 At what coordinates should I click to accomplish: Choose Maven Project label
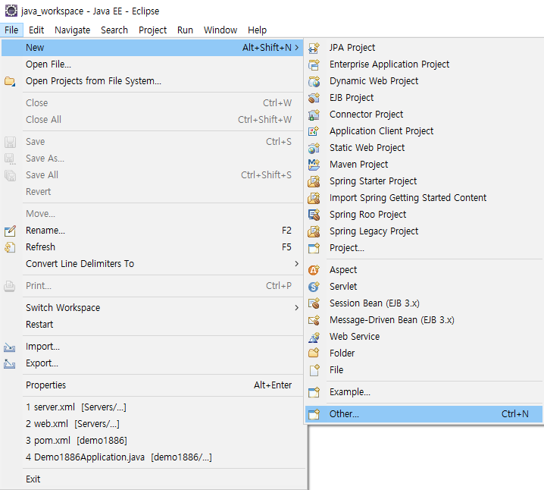click(x=358, y=165)
